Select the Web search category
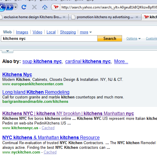Screen dimensions: 157x157 pos(7,32)
